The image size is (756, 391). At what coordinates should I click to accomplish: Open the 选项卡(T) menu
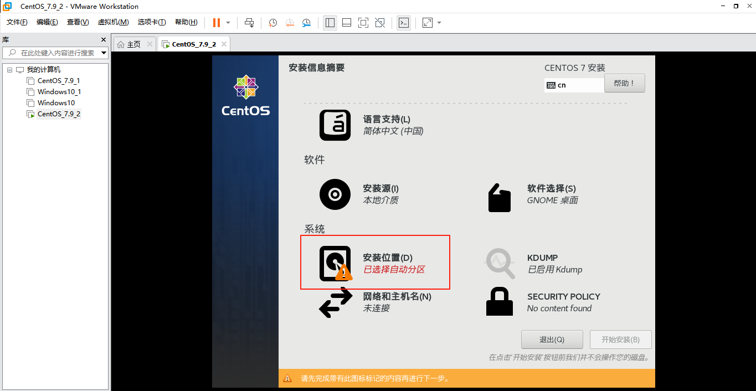[x=152, y=22]
